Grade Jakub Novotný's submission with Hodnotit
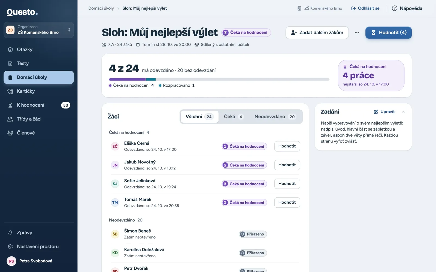Image resolution: width=436 pixels, height=272 pixels. [x=287, y=165]
